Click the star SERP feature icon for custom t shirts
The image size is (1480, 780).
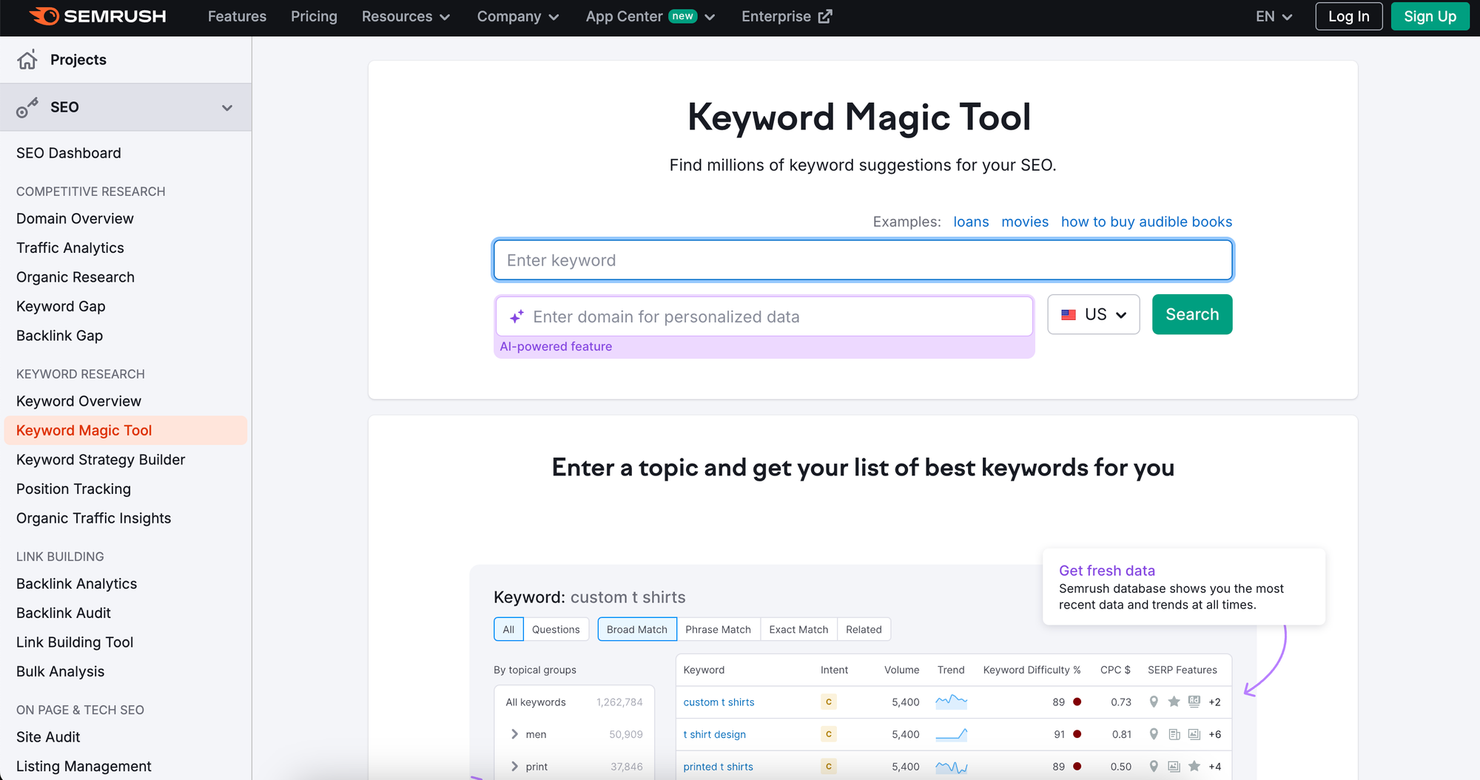[x=1174, y=702]
